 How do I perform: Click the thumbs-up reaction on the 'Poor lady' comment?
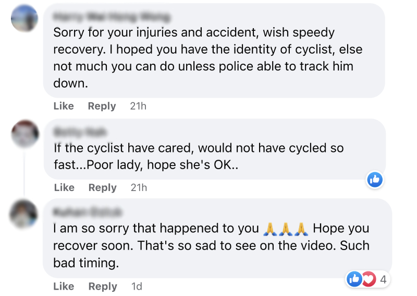point(375,180)
